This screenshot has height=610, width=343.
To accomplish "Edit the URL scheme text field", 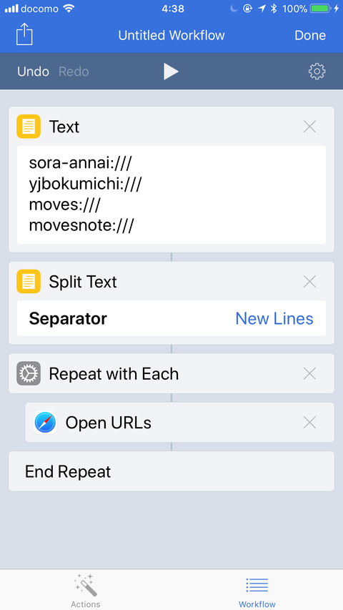I will 171,195.
